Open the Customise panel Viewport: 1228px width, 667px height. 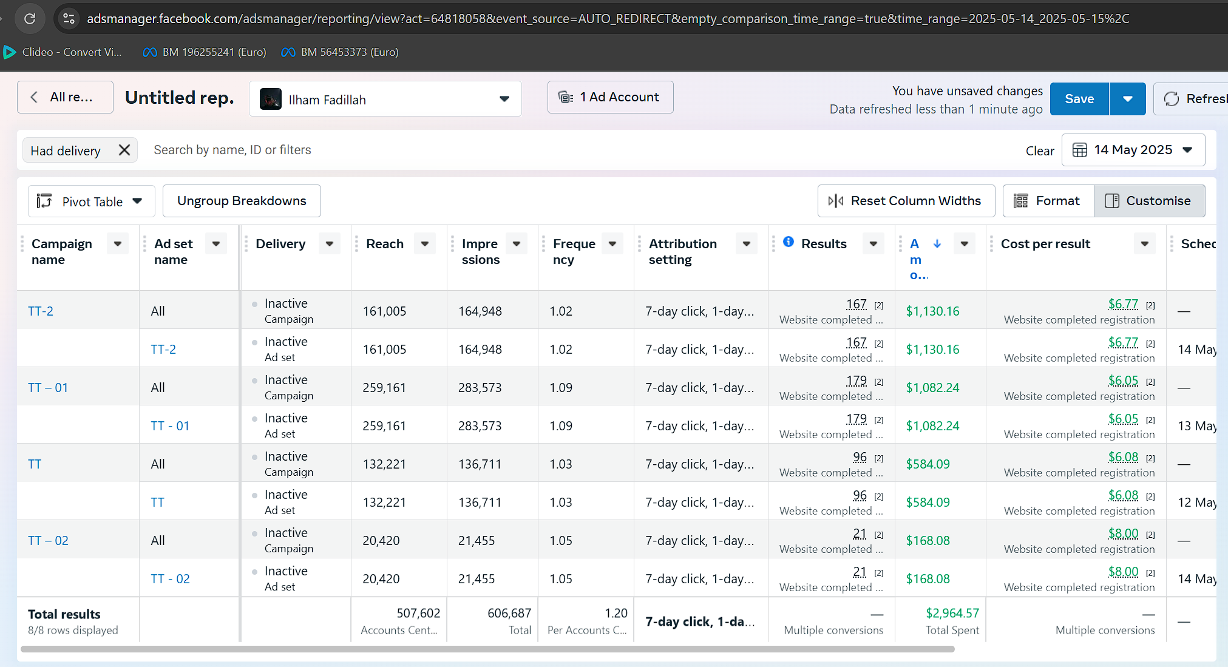1149,201
